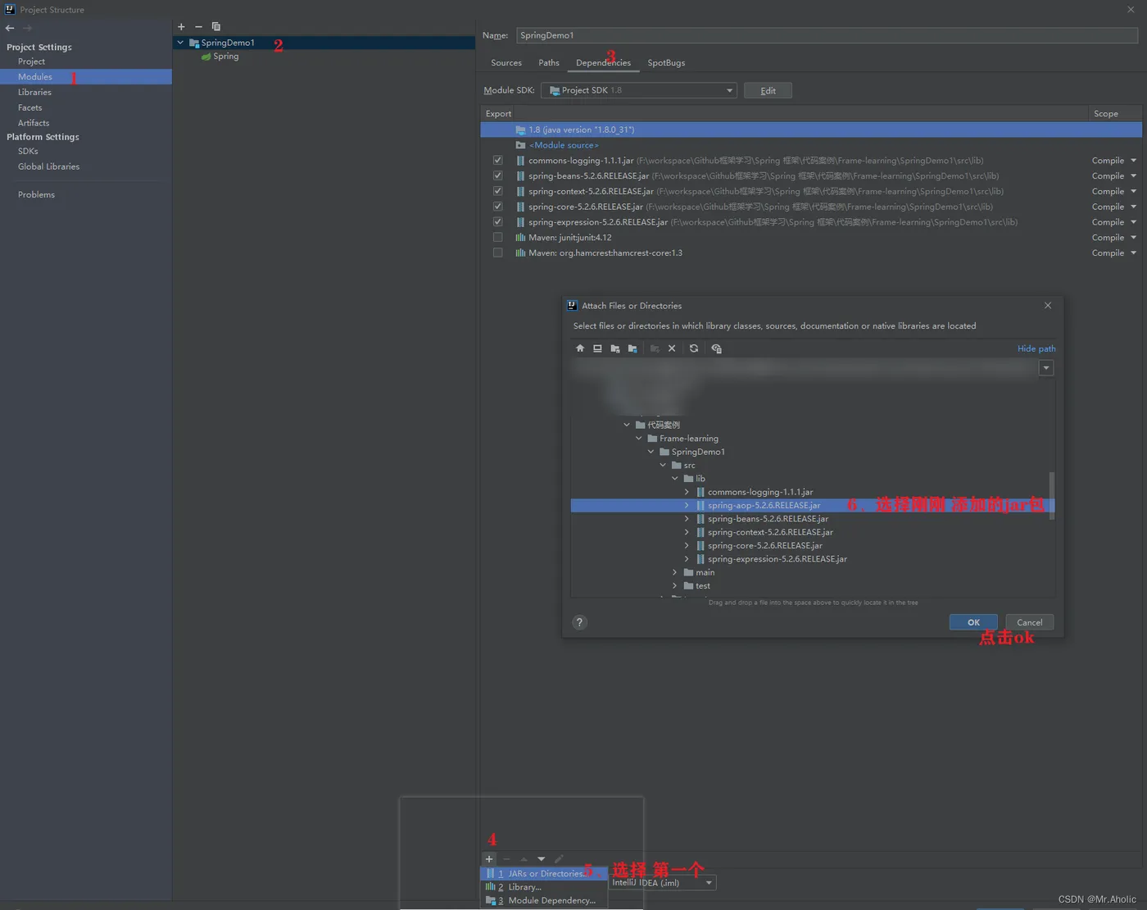
Task: Choose Module Dependency... from the popup menu
Action: [x=543, y=900]
